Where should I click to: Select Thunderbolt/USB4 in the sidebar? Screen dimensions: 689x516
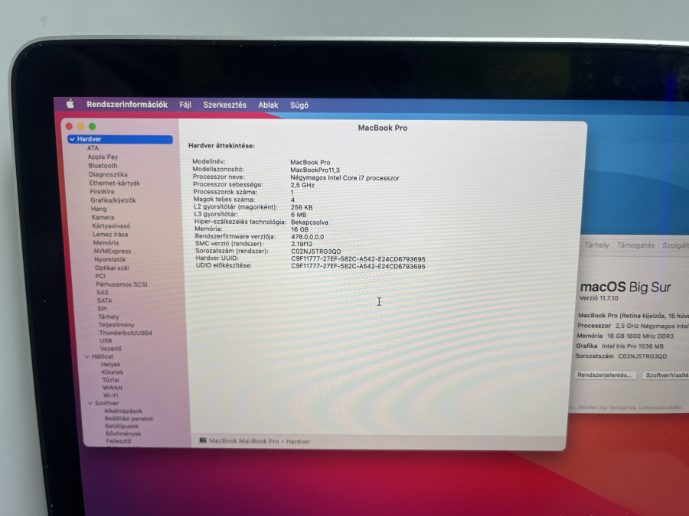126,333
